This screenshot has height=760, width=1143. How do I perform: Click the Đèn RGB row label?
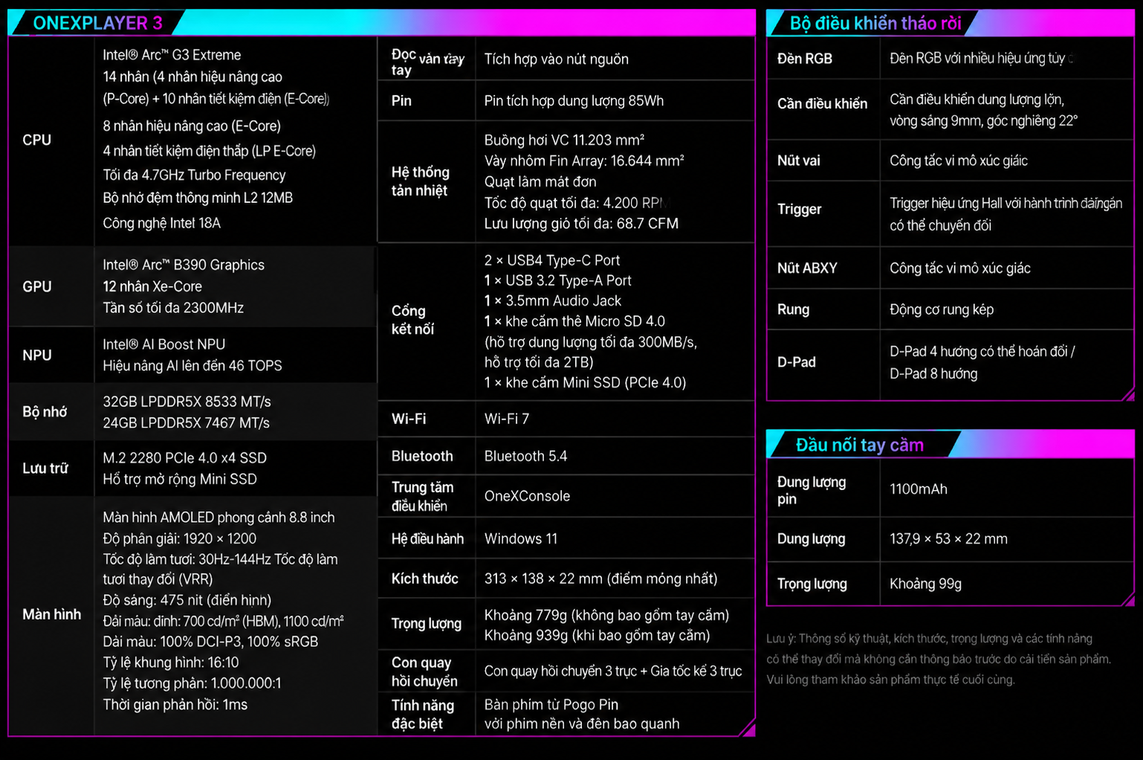point(805,59)
